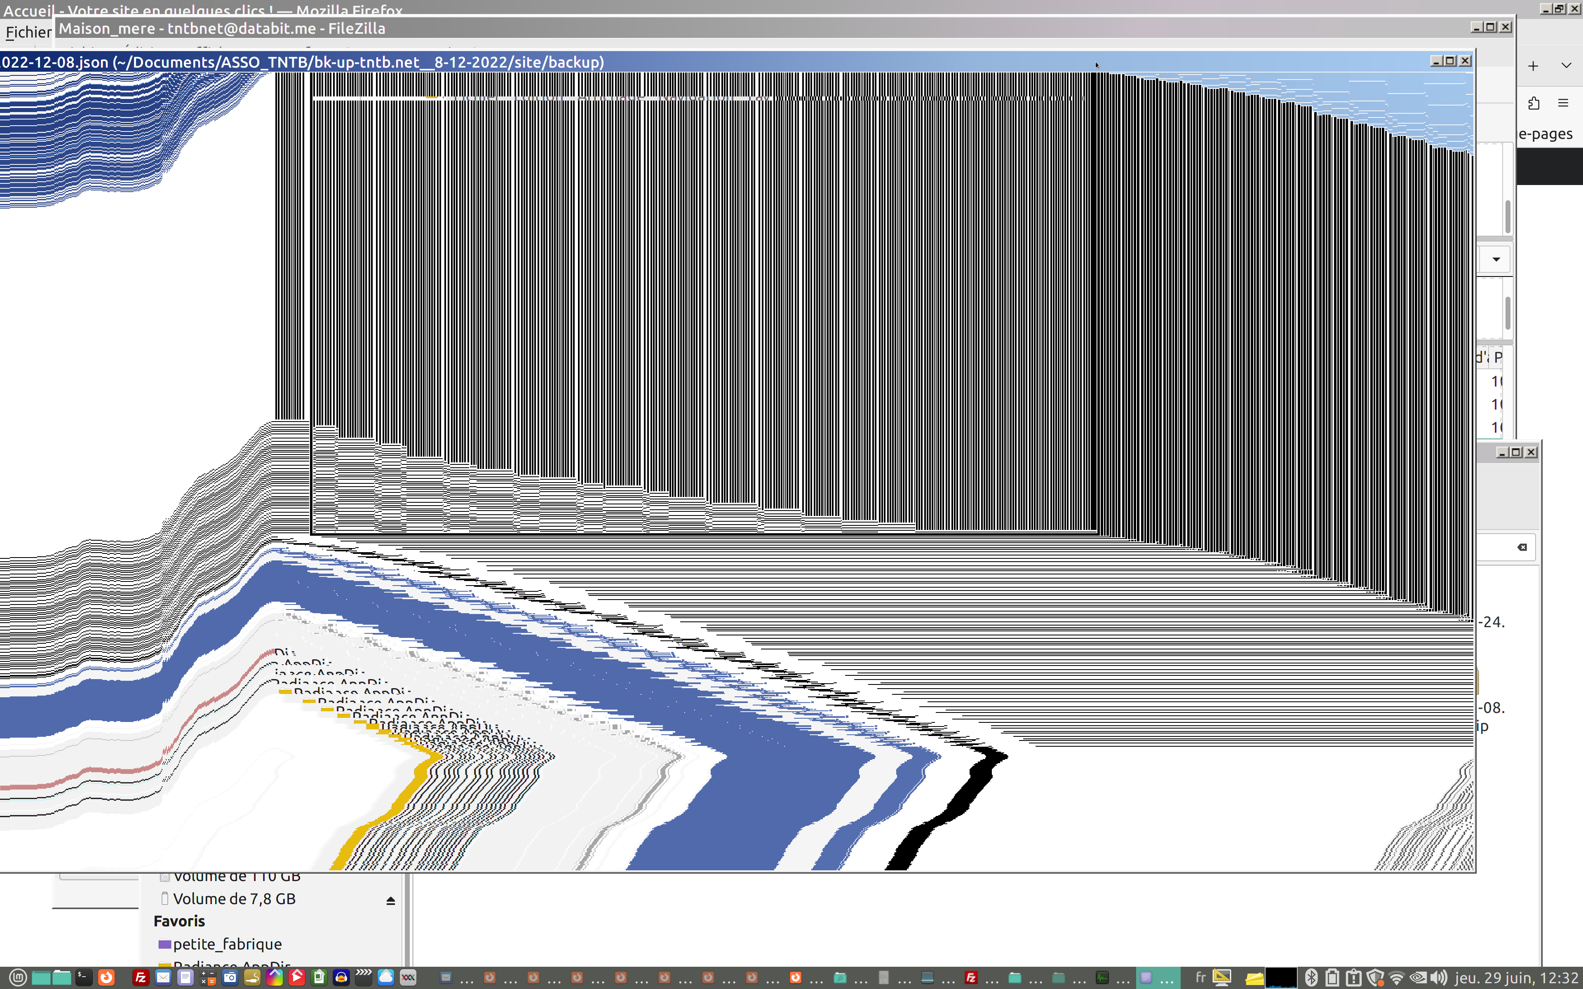
Task: Eject the Volume de 7,8 GB drive
Action: [390, 901]
